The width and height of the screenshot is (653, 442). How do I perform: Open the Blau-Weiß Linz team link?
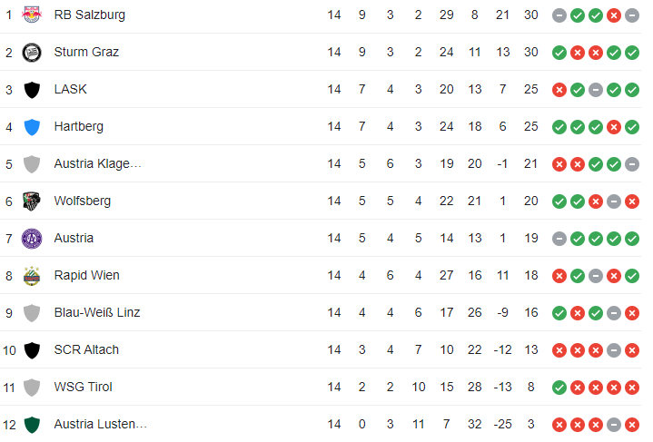(97, 312)
